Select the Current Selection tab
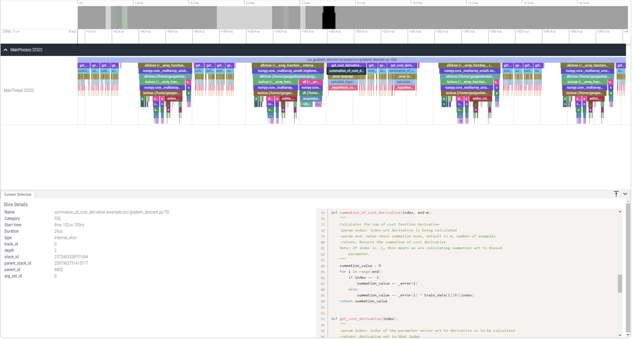 [x=18, y=195]
